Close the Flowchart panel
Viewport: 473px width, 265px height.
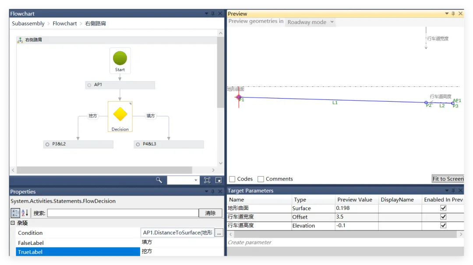click(220, 14)
